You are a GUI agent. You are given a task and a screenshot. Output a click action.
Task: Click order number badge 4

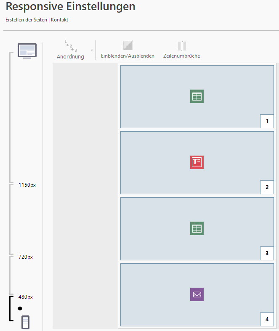click(267, 320)
